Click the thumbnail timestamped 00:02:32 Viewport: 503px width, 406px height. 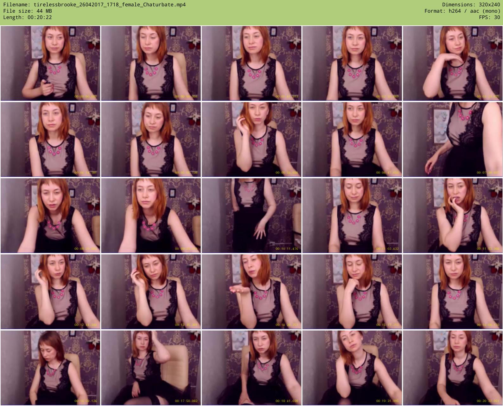(352, 63)
